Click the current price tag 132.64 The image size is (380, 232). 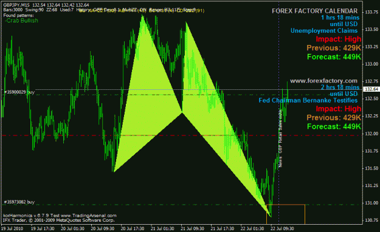click(x=371, y=89)
